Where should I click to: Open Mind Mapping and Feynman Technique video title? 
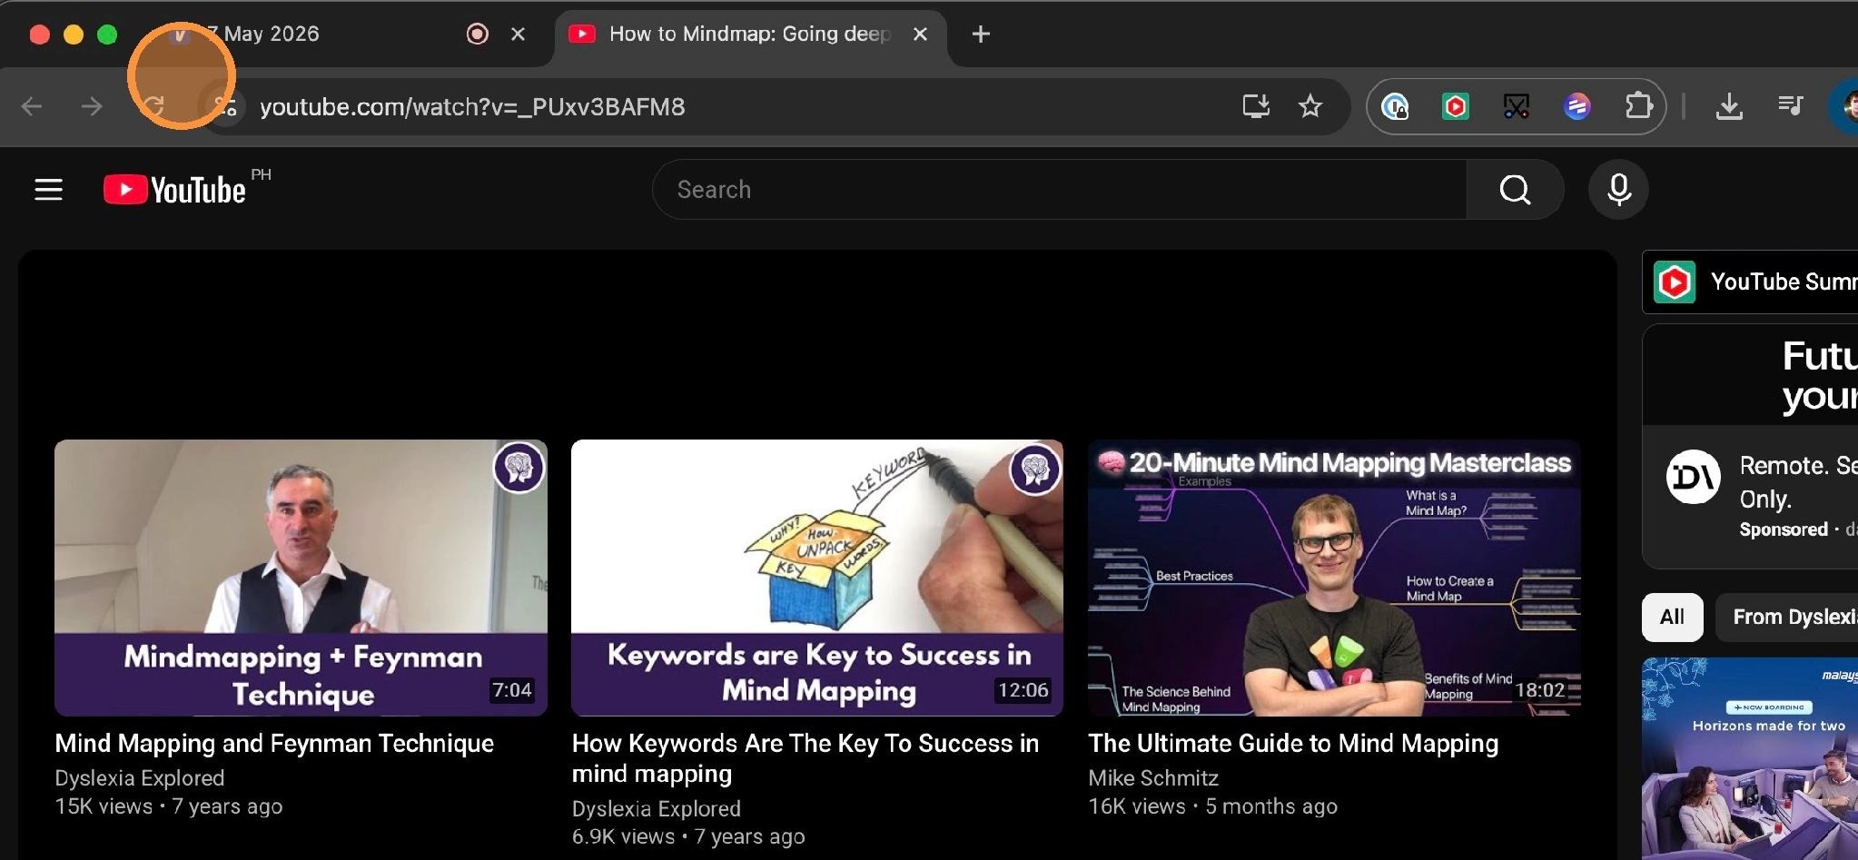point(274,744)
